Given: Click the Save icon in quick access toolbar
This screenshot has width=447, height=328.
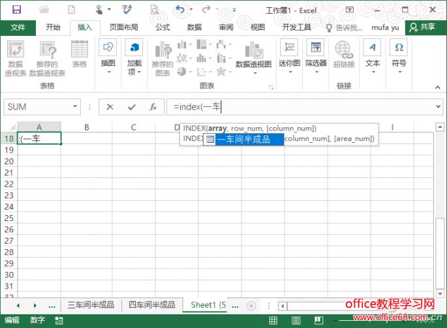Looking at the screenshot, I should 16,10.
